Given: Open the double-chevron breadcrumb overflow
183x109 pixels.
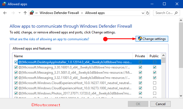Looking at the screenshot, I should pyautogui.click(x=36, y=13).
